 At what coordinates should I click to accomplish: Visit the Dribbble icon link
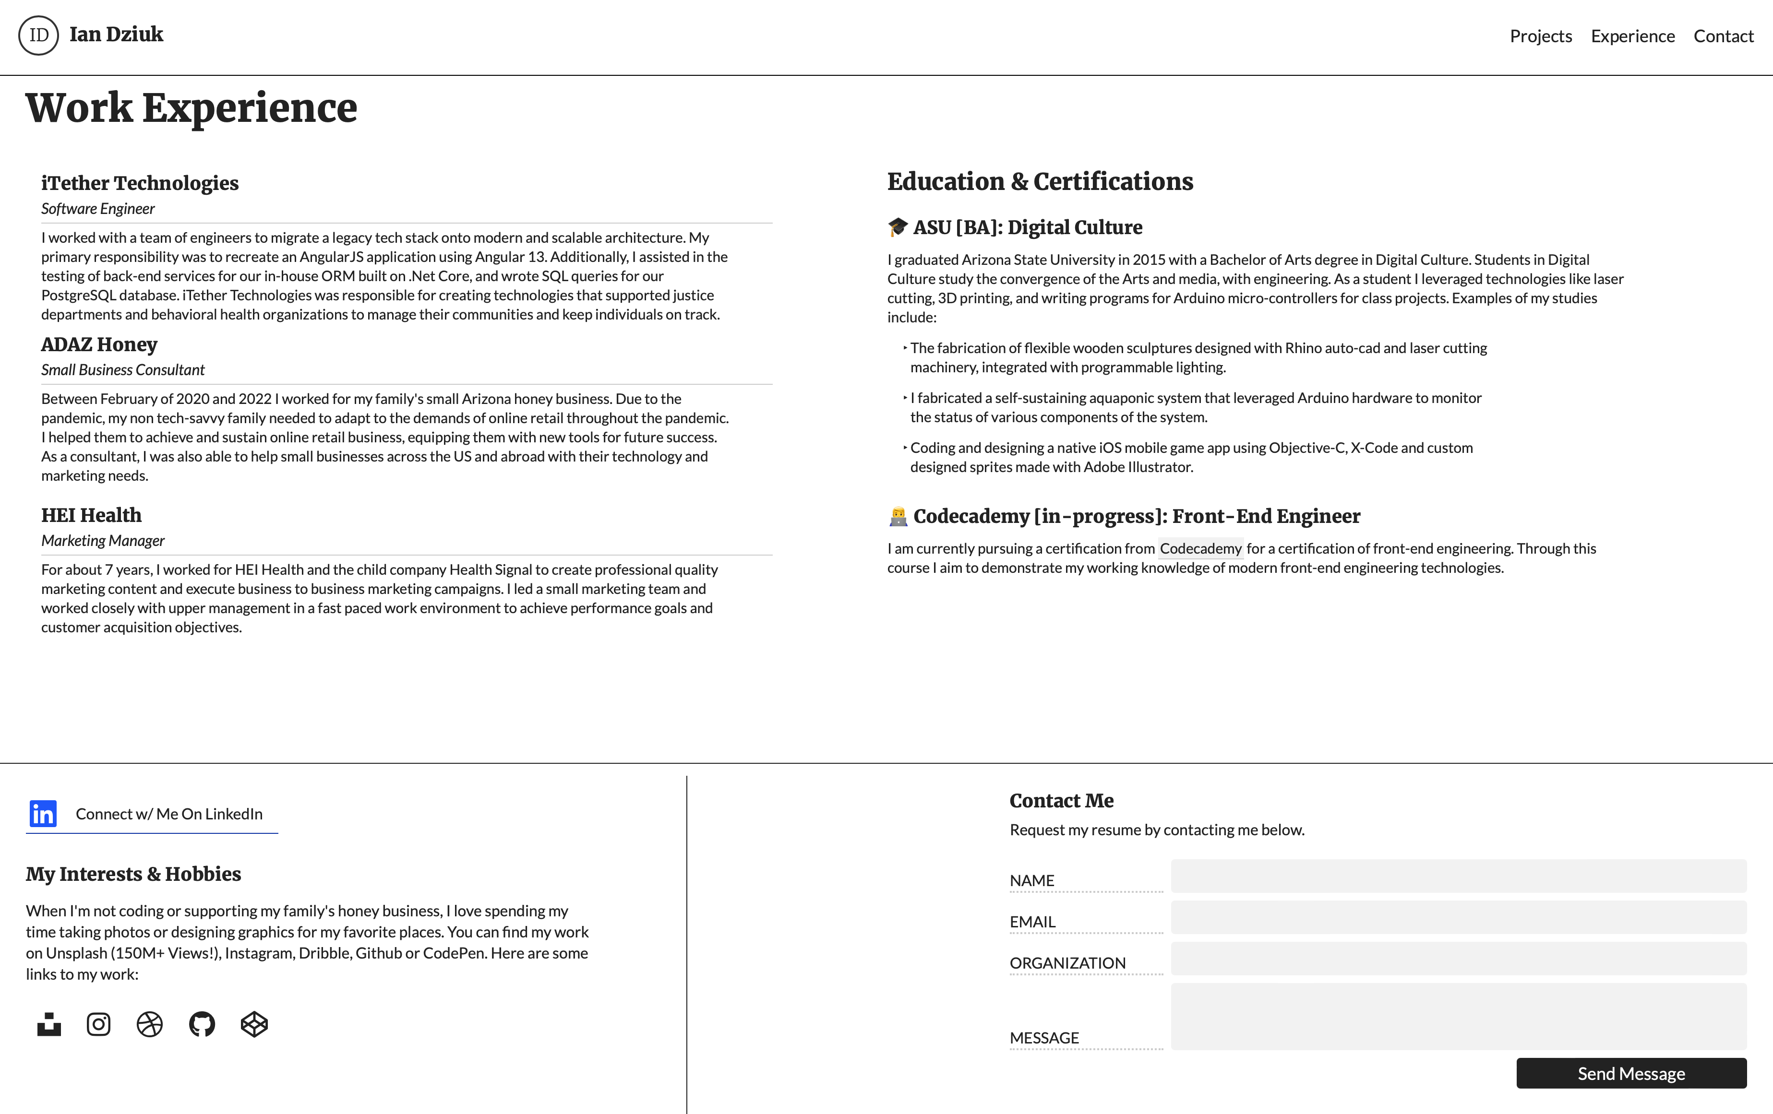(149, 1024)
